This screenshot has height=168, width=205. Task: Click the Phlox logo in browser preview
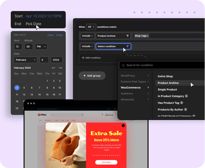pyautogui.click(x=42, y=115)
